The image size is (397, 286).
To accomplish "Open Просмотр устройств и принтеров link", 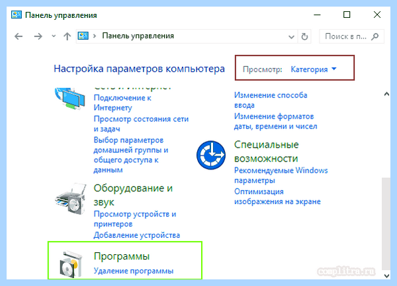I will (135, 219).
